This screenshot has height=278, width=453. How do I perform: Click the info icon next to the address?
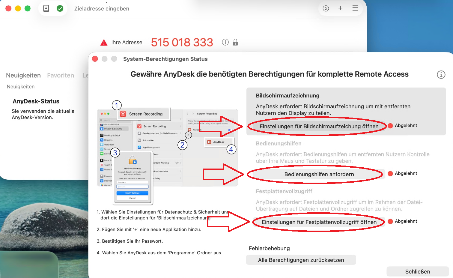coord(225,42)
